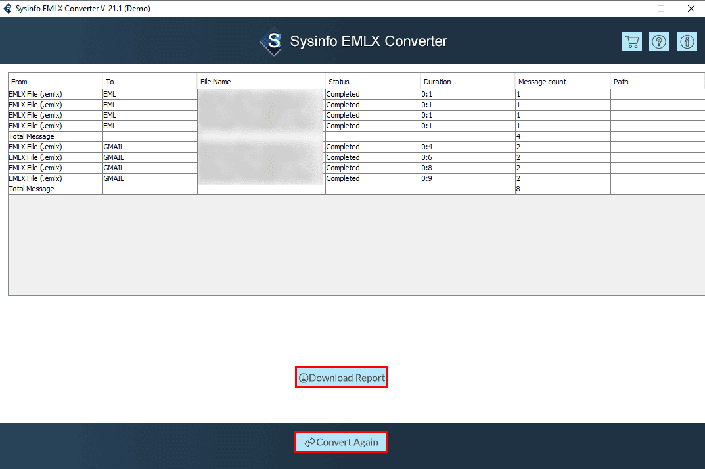Click Message count total value 4
This screenshot has height=469, width=705.
pos(562,136)
